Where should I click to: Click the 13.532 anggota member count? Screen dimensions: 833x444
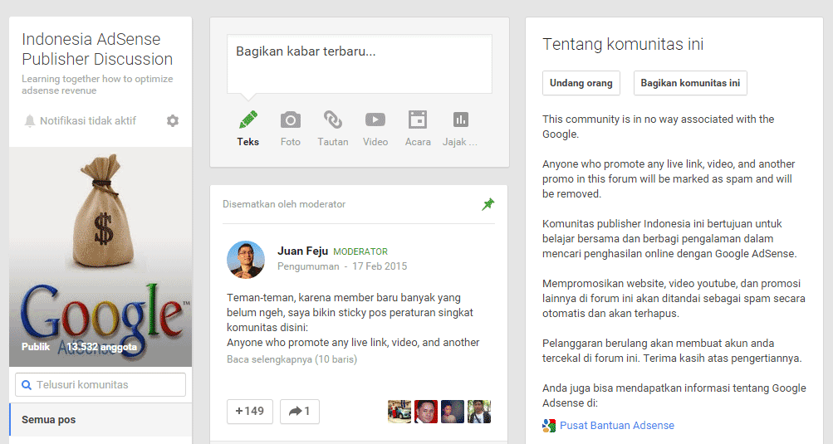101,347
